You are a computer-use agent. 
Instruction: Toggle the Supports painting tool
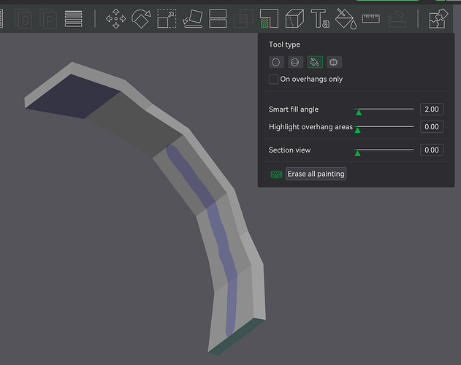pos(269,19)
